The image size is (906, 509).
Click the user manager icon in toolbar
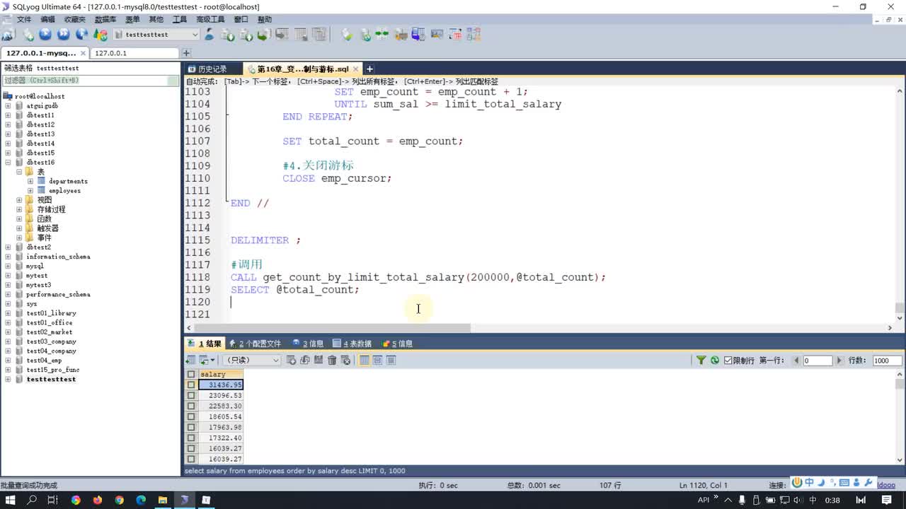point(209,34)
